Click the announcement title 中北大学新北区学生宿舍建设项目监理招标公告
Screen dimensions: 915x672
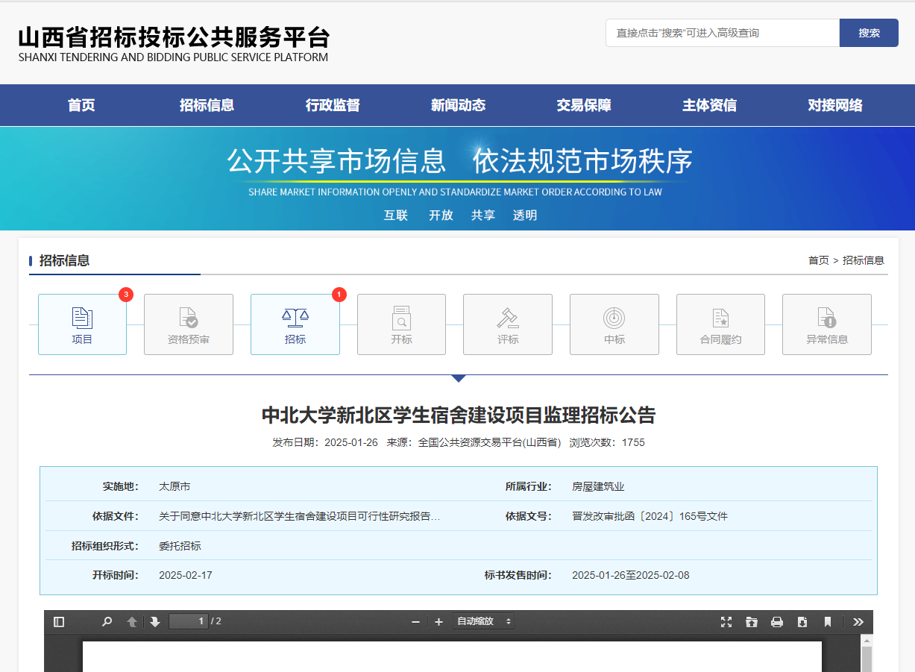tap(458, 415)
